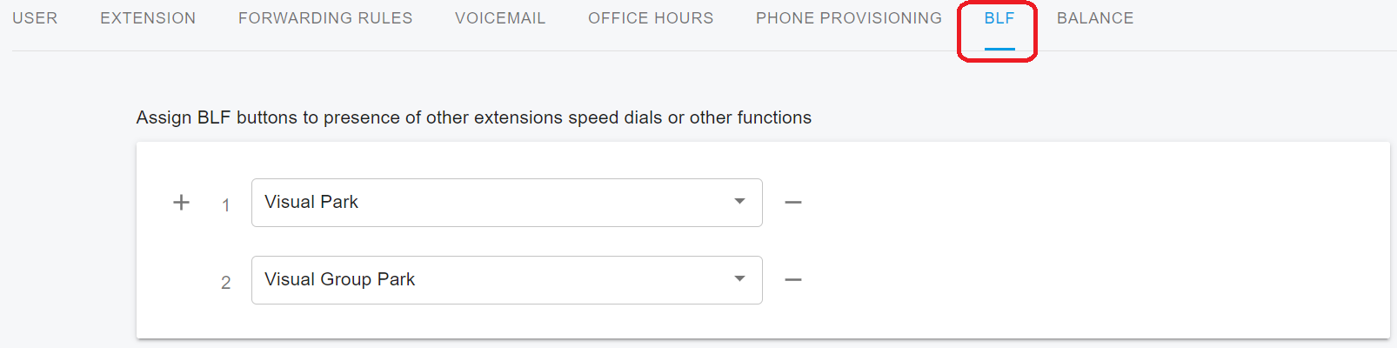Add a new BLF button row
Image resolution: width=1397 pixels, height=348 pixels.
[x=181, y=203]
